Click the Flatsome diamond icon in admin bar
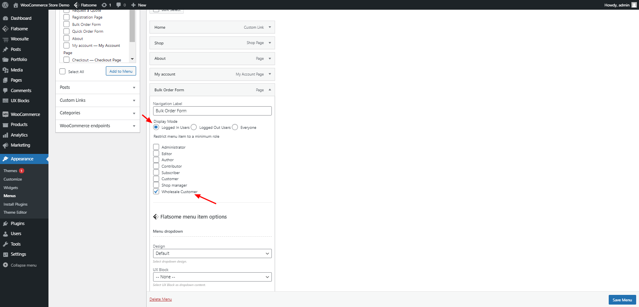 point(76,5)
